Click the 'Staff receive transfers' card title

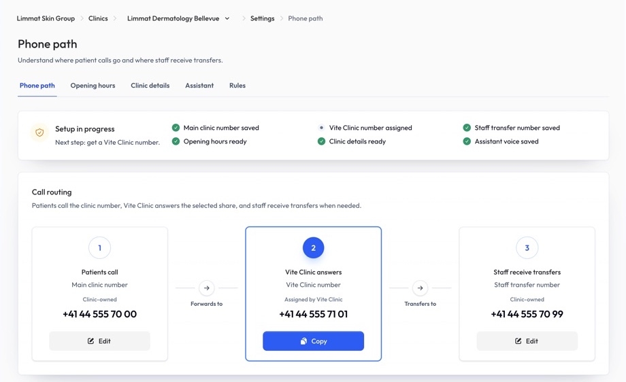click(527, 272)
